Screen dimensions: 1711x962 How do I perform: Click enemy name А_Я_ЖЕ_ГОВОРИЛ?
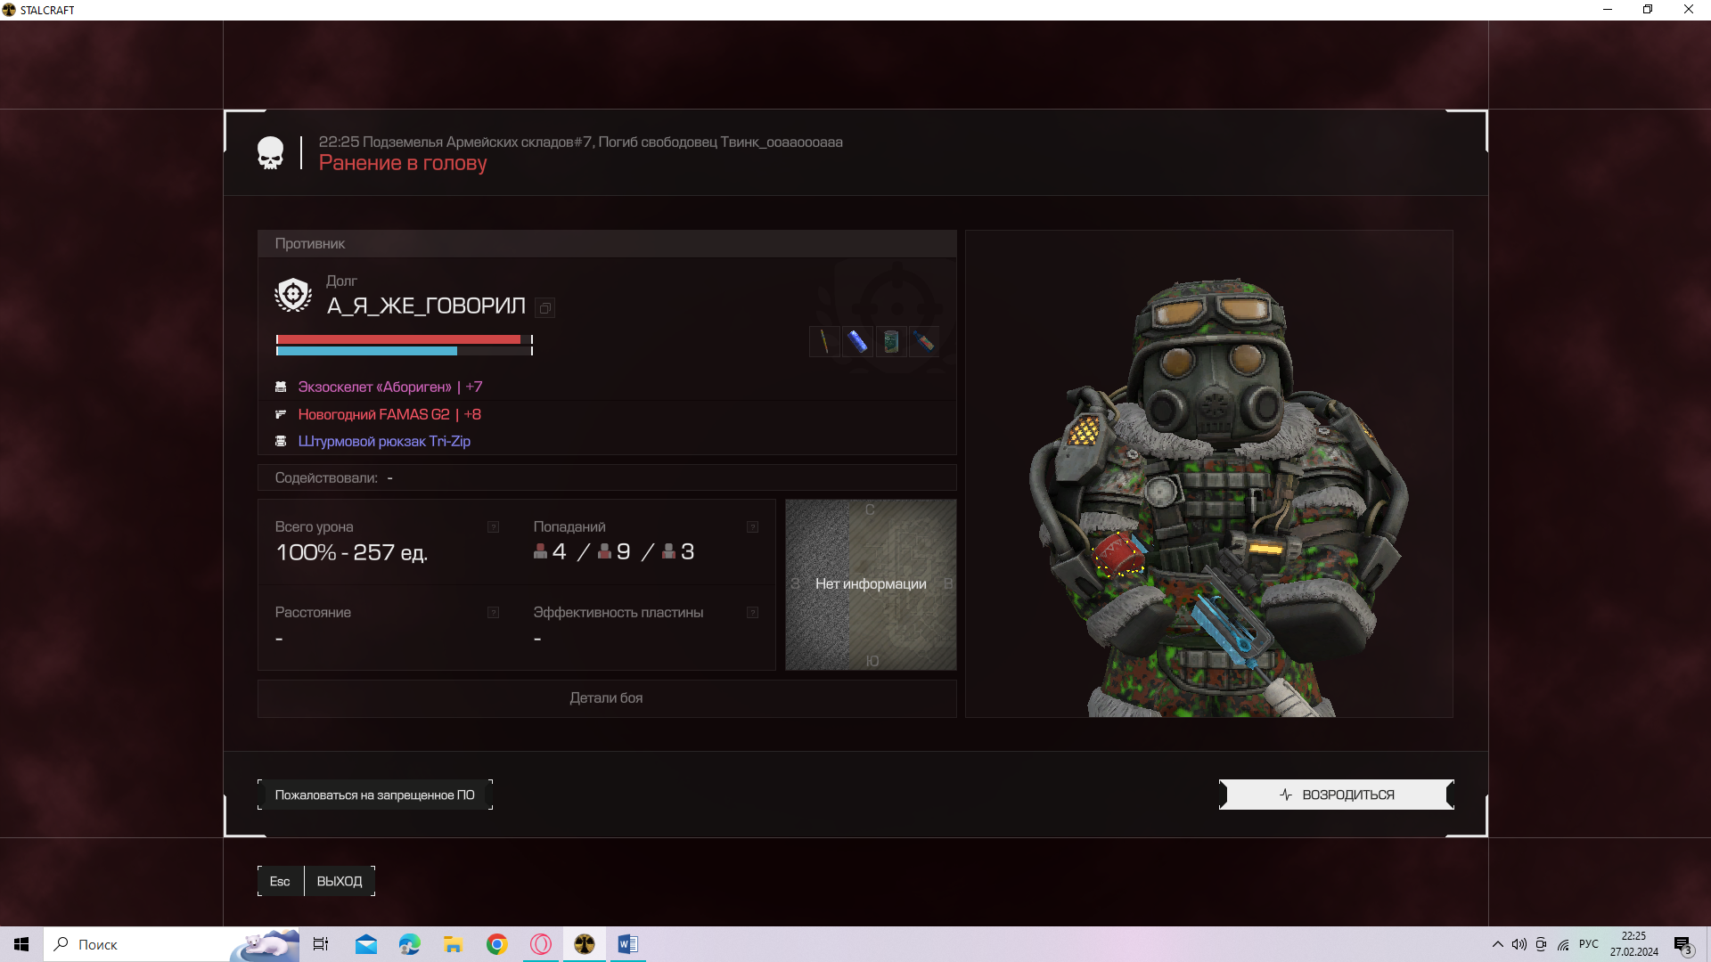pyautogui.click(x=426, y=306)
